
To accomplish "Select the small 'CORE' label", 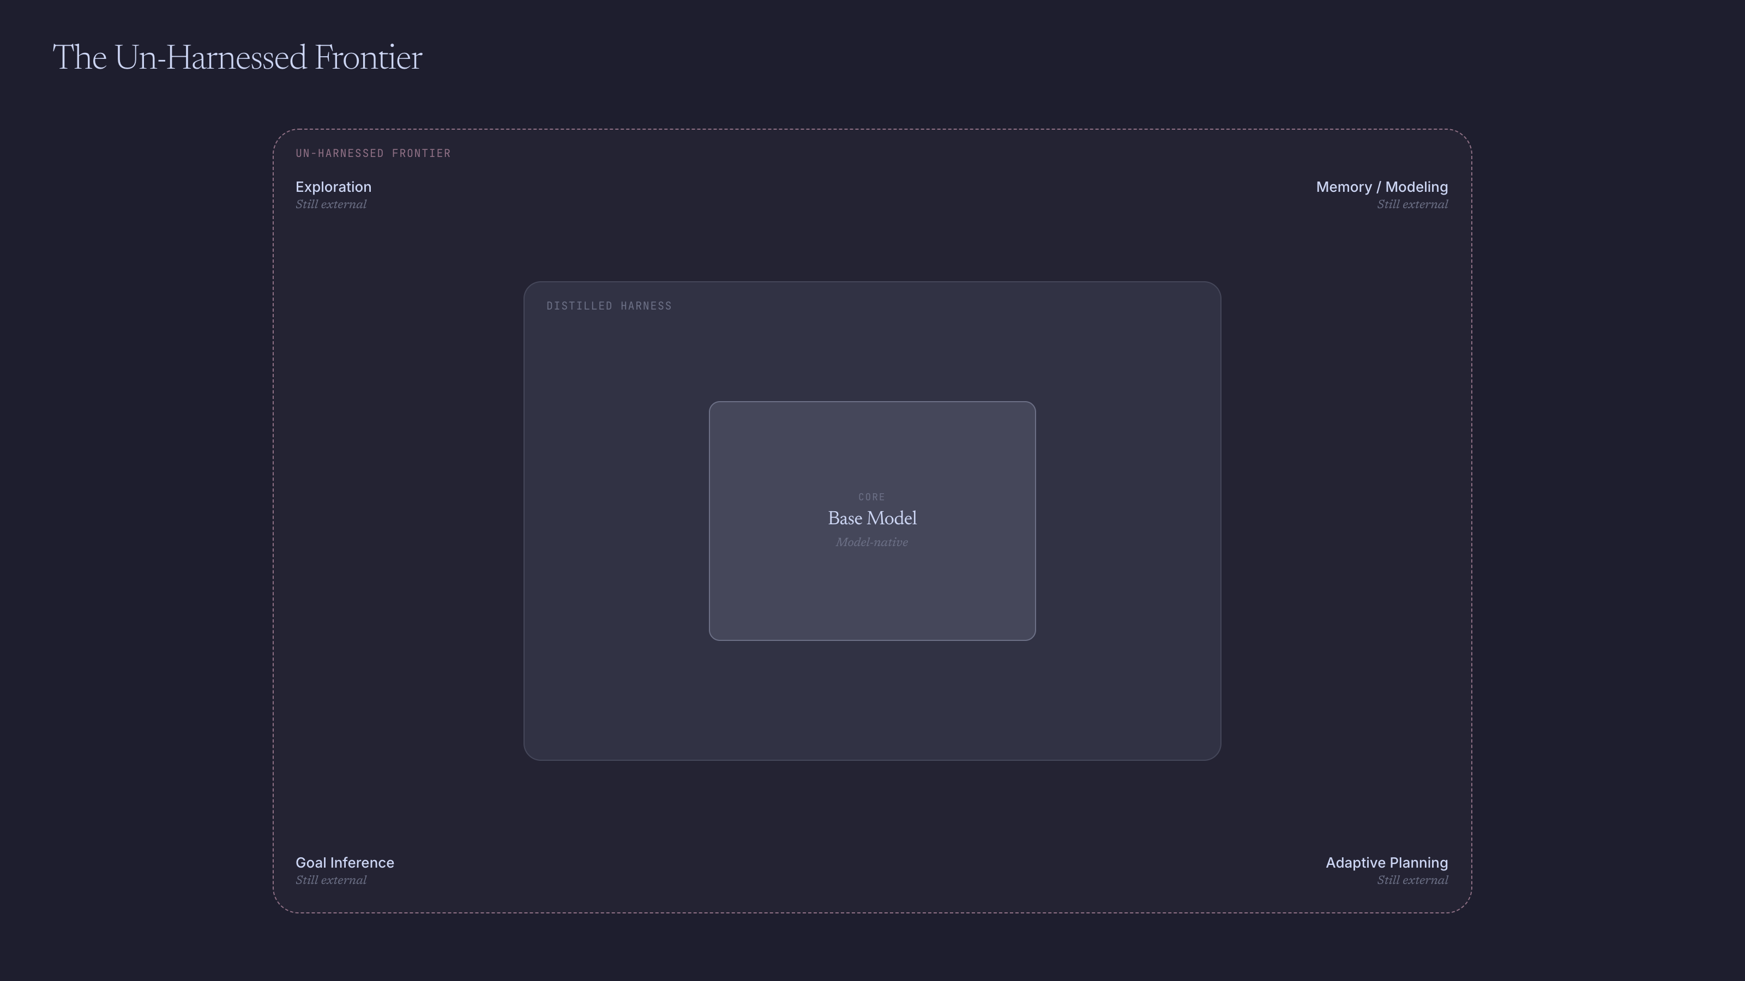I will point(871,497).
